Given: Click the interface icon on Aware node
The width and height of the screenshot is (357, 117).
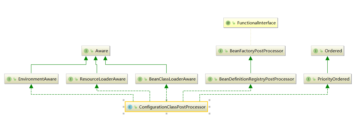Looking at the screenshot, I should [86, 51].
